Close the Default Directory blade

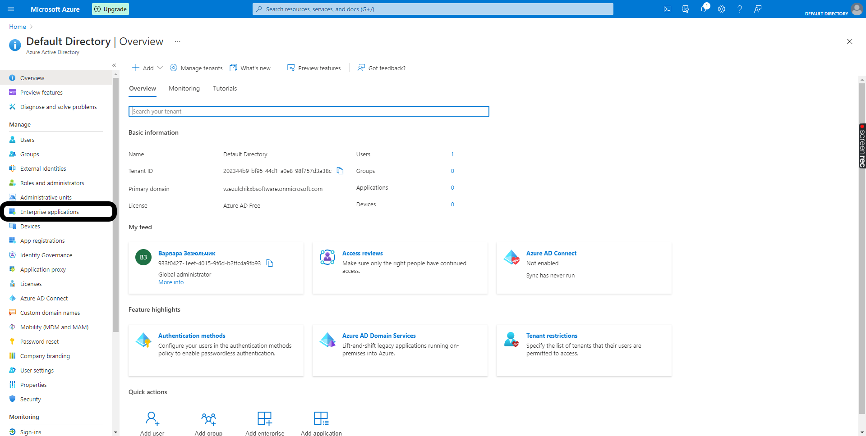tap(850, 41)
